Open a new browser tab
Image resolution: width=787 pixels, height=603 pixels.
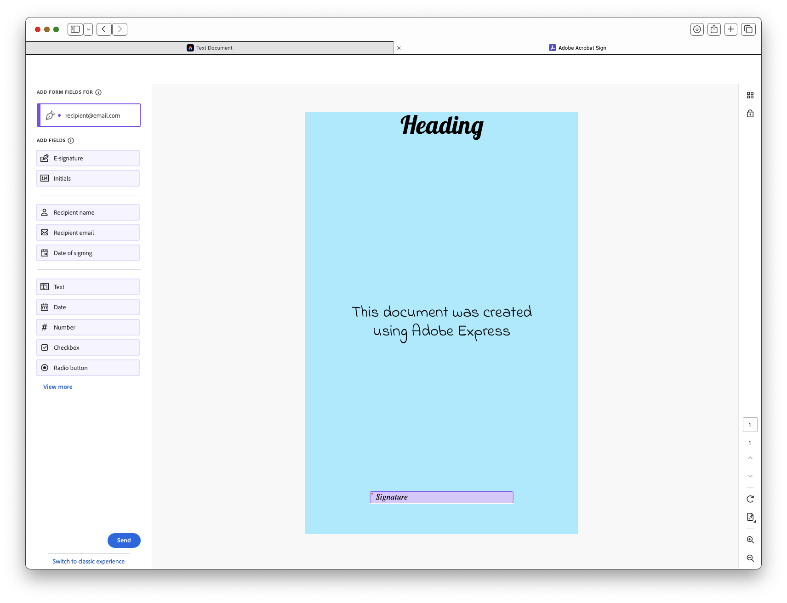coord(731,29)
